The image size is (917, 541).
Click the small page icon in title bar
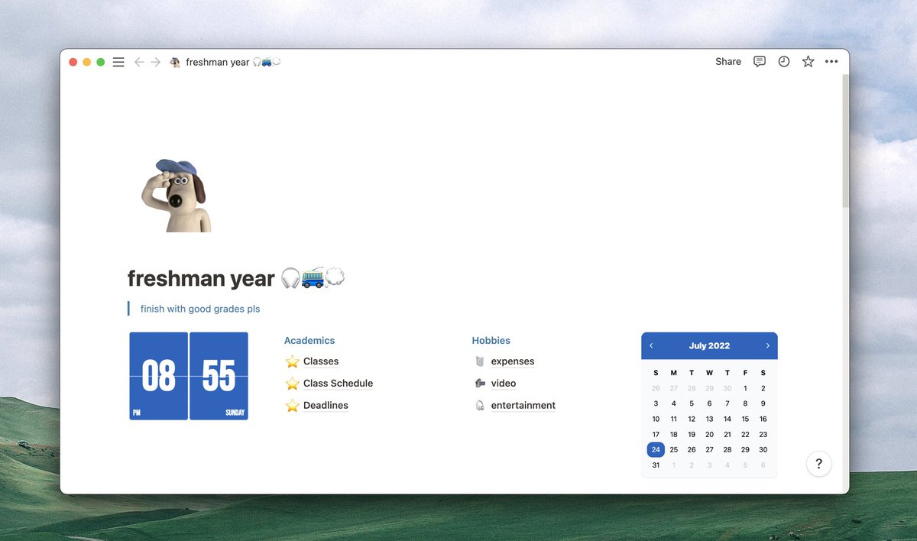tap(175, 62)
